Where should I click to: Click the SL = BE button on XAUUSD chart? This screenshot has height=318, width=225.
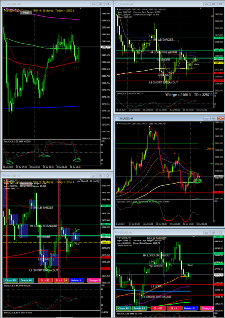45,280
